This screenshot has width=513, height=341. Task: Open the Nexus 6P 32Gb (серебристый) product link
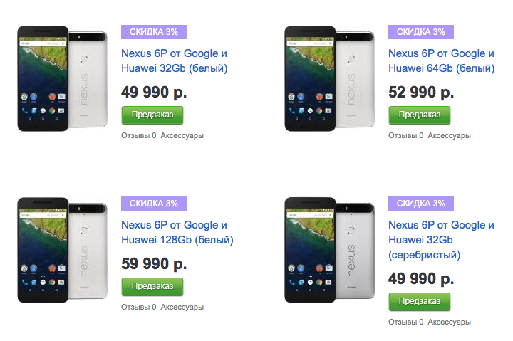pyautogui.click(x=441, y=239)
